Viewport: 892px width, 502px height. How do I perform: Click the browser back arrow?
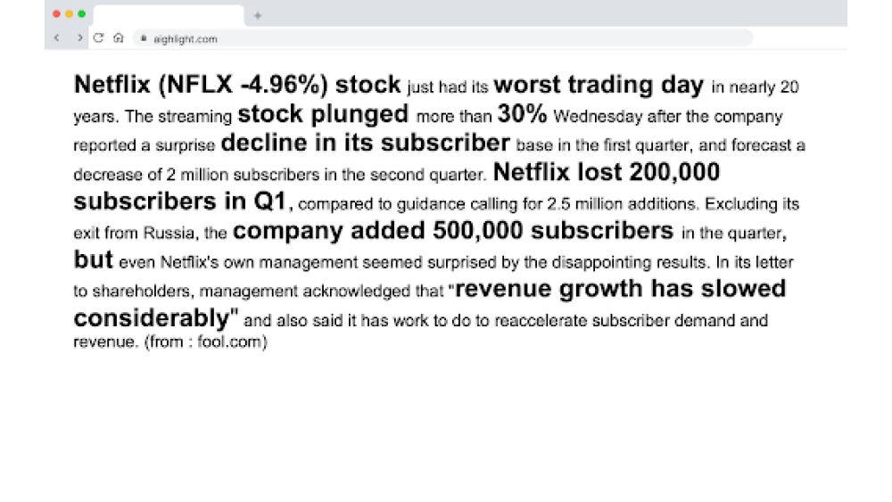[57, 38]
